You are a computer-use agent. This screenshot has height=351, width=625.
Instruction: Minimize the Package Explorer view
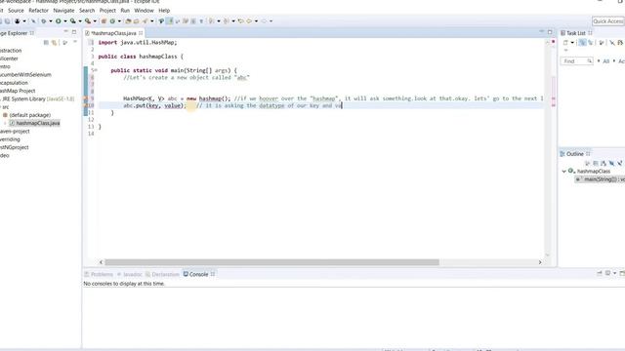65,32
